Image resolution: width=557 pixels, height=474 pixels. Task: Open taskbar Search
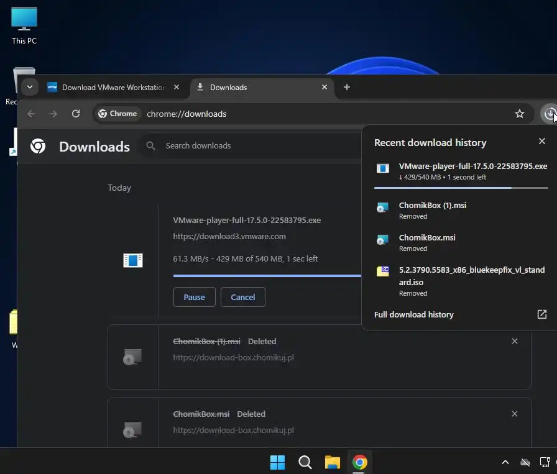point(305,462)
